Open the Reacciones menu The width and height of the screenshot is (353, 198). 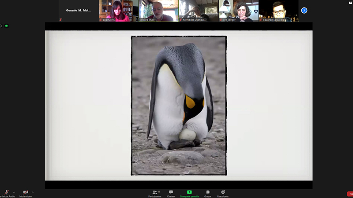pos(223,193)
